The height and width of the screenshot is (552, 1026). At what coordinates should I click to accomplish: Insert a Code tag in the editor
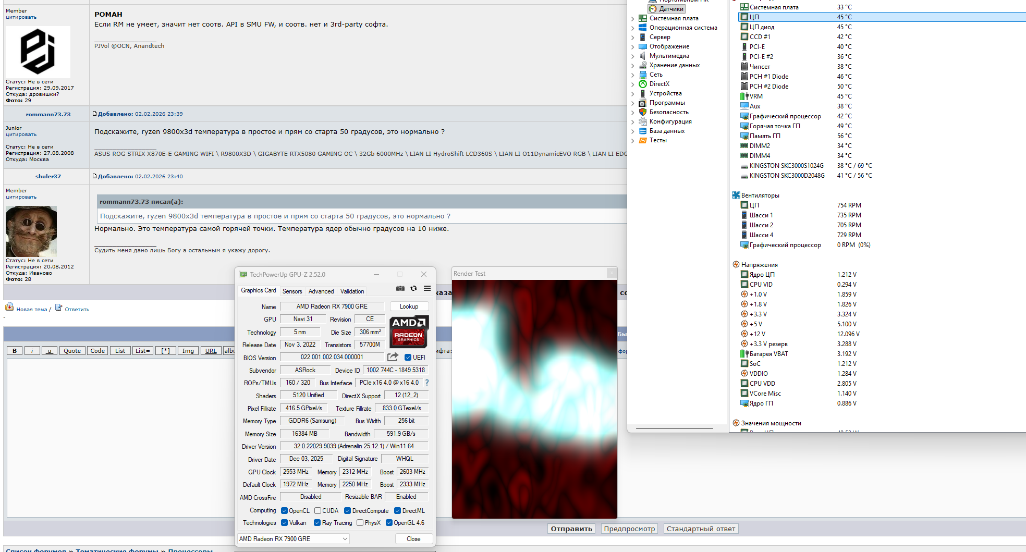97,351
